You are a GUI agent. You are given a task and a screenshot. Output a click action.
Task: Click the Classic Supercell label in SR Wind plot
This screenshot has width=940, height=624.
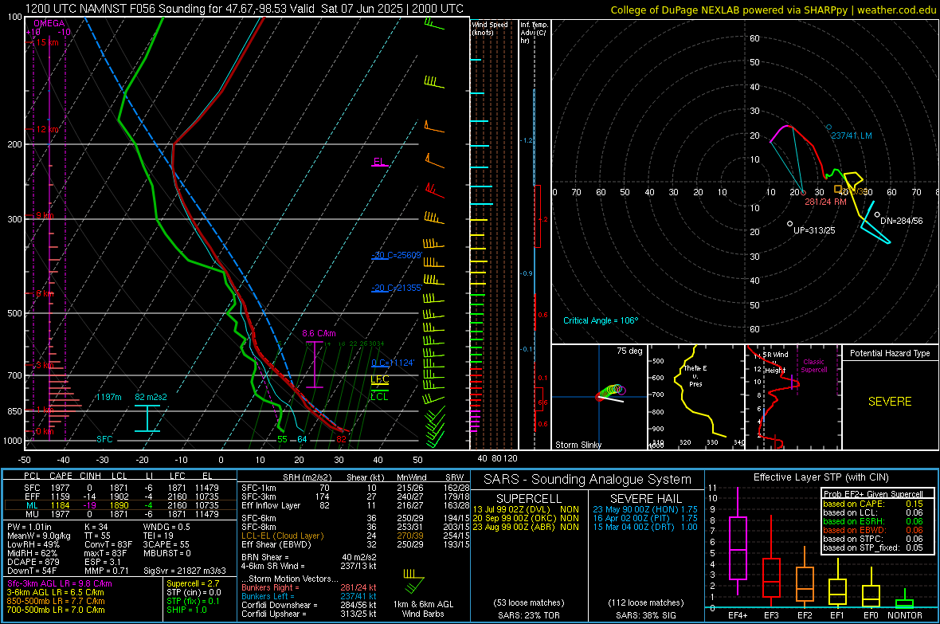(x=813, y=366)
